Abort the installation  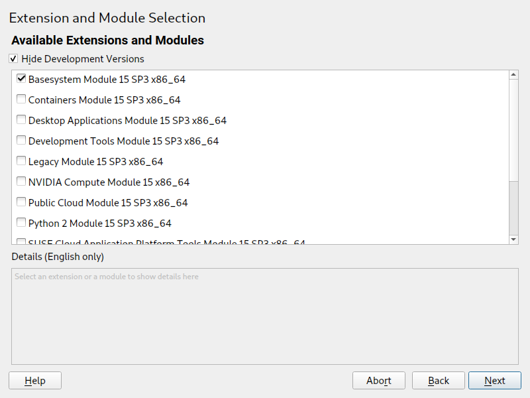click(x=378, y=381)
